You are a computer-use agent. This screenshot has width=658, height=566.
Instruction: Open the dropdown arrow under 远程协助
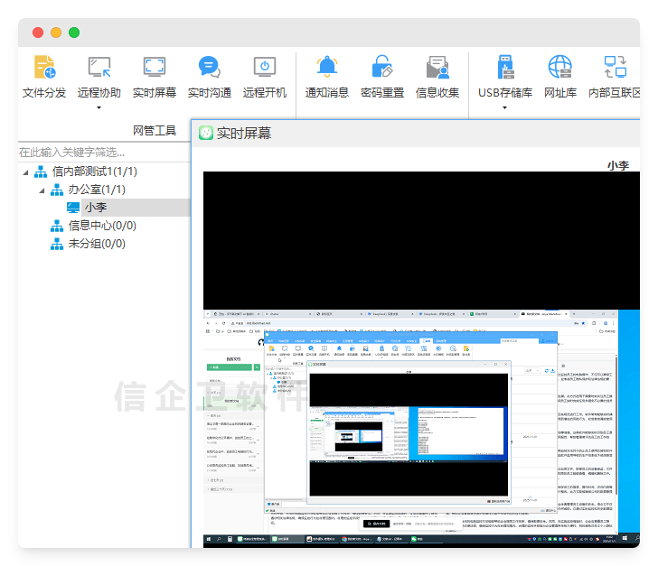[99, 107]
